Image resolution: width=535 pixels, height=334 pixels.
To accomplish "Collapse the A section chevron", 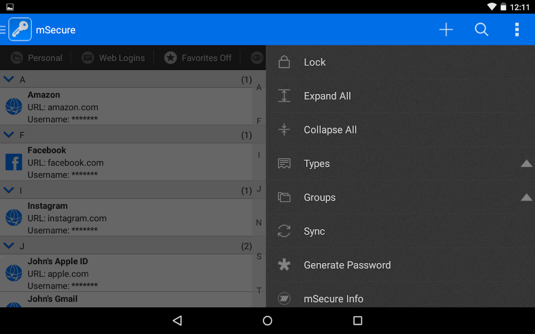I will coord(8,79).
